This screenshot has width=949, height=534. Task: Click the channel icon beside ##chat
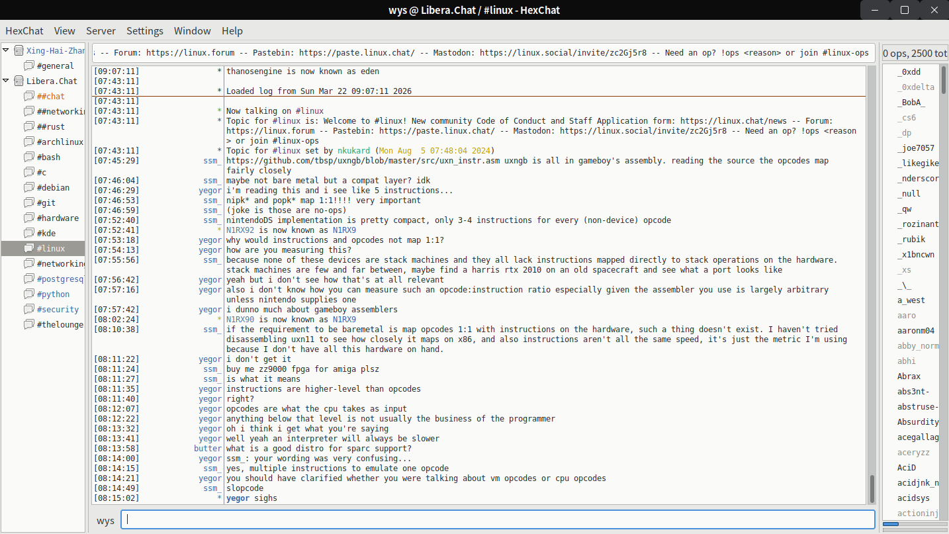28,97
